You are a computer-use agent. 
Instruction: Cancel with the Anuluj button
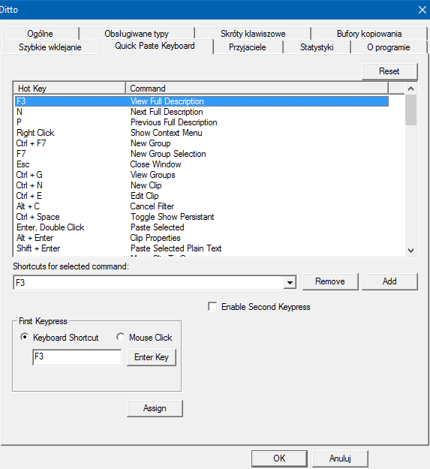[x=340, y=458]
